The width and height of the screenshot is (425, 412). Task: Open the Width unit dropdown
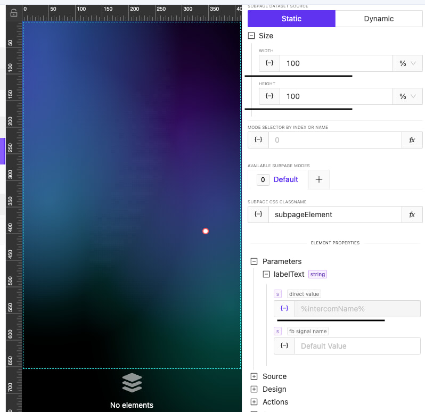pyautogui.click(x=407, y=63)
